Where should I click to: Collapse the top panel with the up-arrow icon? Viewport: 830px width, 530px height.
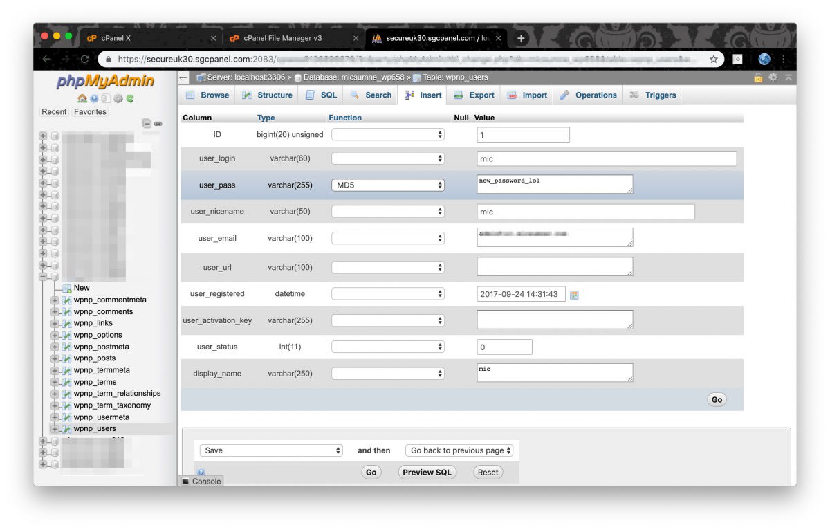[788, 77]
